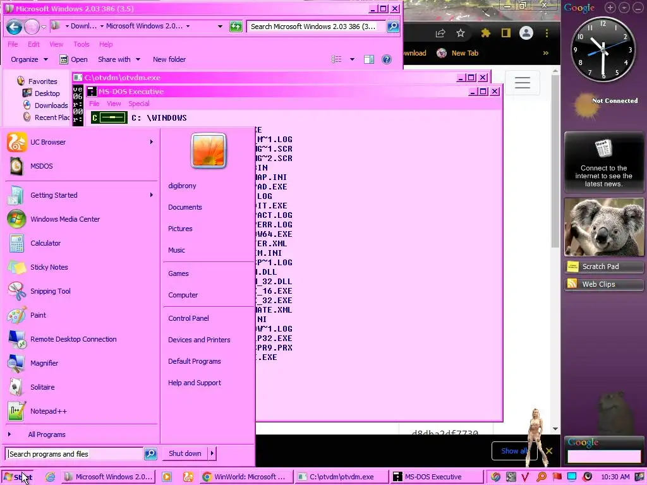This screenshot has width=647, height=485.
Task: Click the Search programs and files field
Action: click(x=75, y=453)
